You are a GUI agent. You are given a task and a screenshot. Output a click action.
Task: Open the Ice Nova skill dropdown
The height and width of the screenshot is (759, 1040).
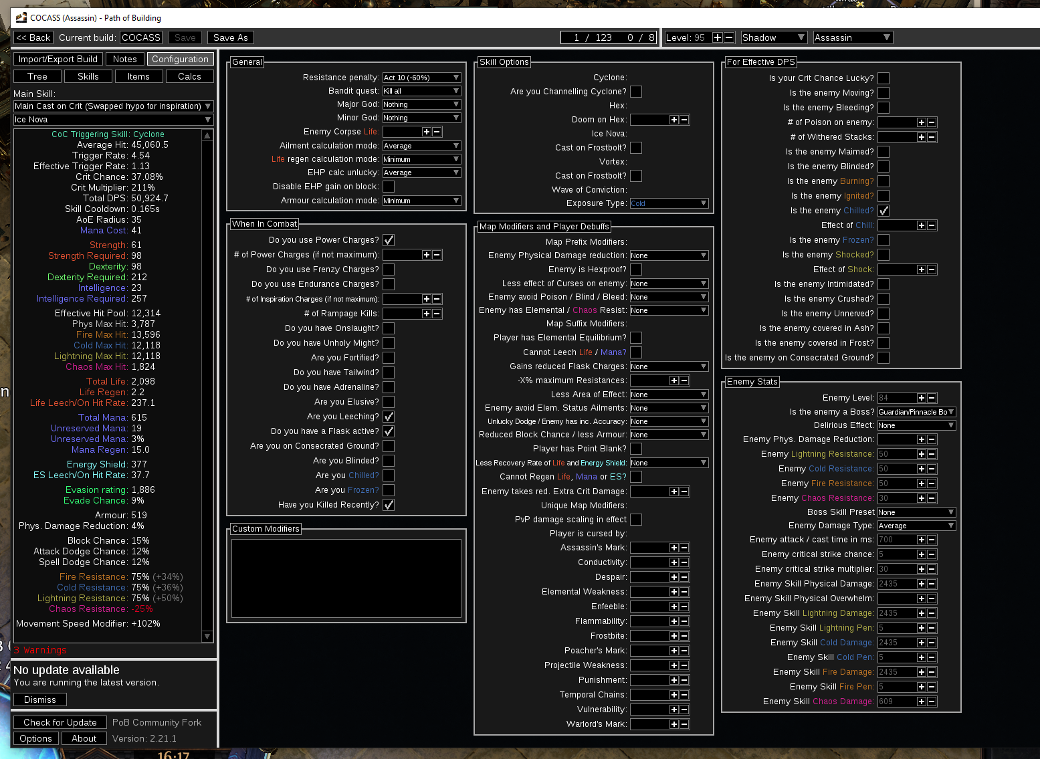coord(114,120)
